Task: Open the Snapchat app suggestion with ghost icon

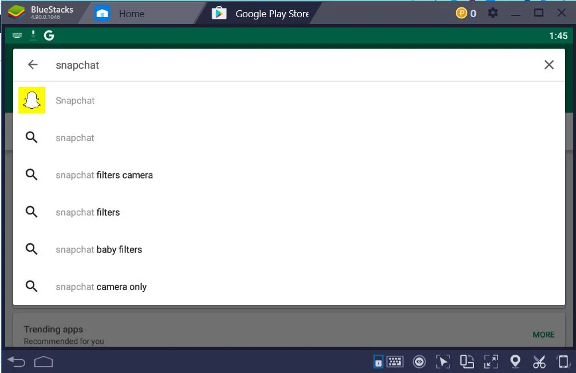Action: [289, 100]
